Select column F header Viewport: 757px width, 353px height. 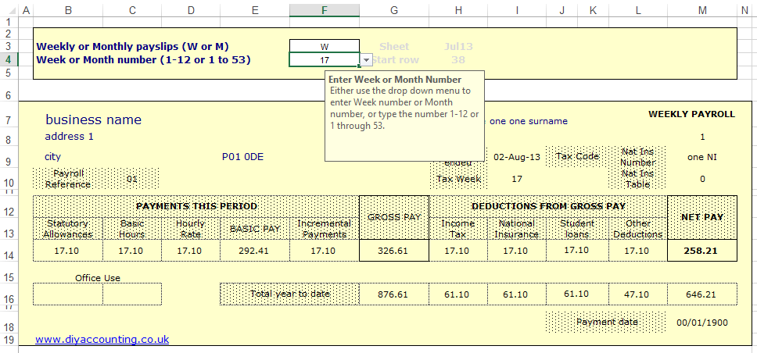pyautogui.click(x=324, y=10)
